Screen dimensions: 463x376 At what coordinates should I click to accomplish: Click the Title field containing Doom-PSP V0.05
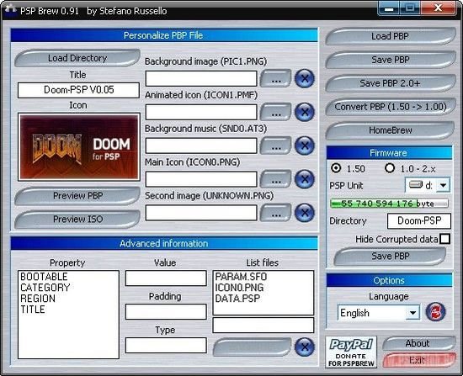pyautogui.click(x=78, y=90)
